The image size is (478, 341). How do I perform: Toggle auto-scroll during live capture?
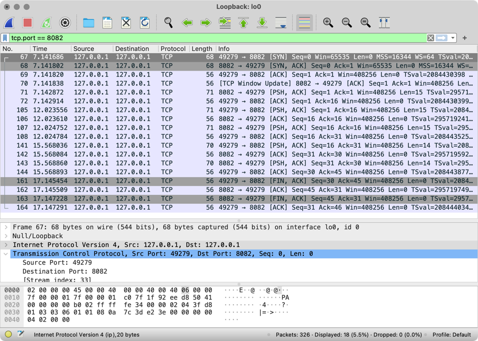click(281, 22)
